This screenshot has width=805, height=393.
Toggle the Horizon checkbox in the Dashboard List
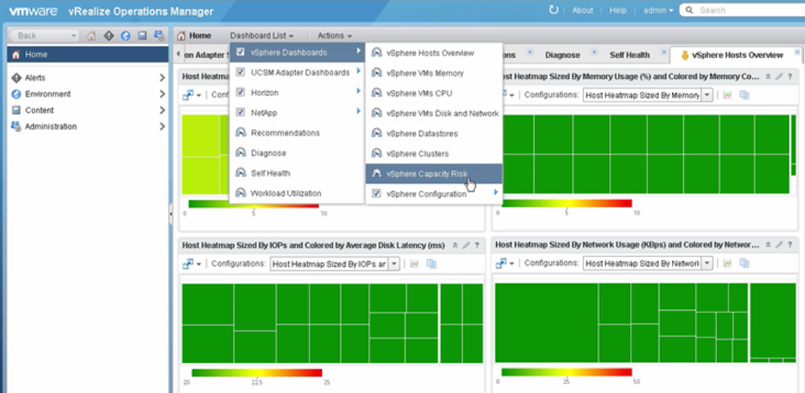pos(240,93)
